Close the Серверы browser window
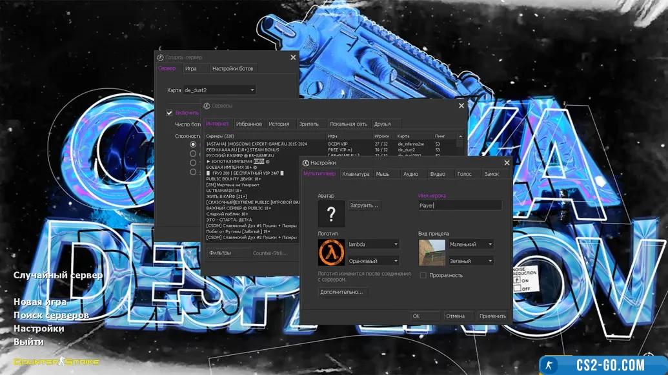668x375 pixels. point(461,106)
